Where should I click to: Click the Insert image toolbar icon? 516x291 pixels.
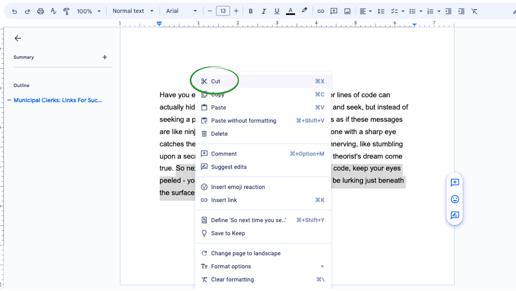[x=347, y=11]
